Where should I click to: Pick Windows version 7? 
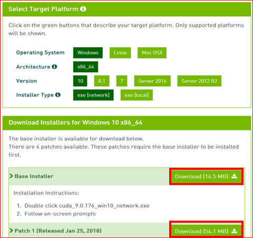pos(122,81)
